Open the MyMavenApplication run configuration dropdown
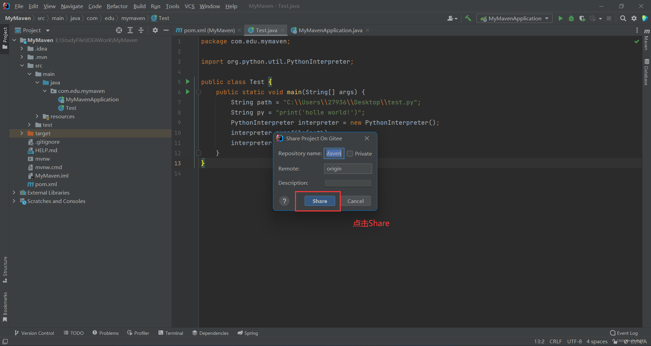The image size is (651, 346). click(514, 18)
